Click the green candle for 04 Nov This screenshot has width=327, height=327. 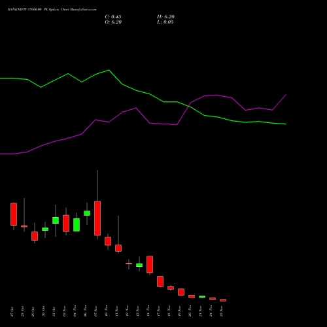click(77, 224)
